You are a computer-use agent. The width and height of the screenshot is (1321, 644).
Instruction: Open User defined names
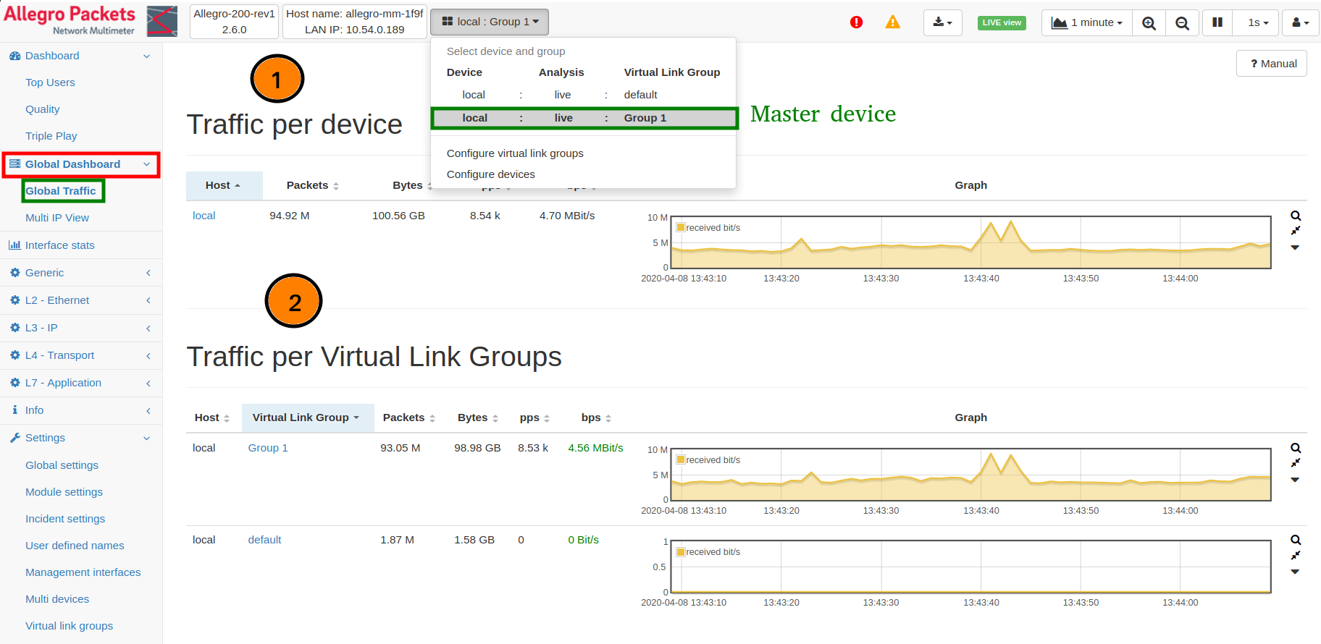pos(75,546)
